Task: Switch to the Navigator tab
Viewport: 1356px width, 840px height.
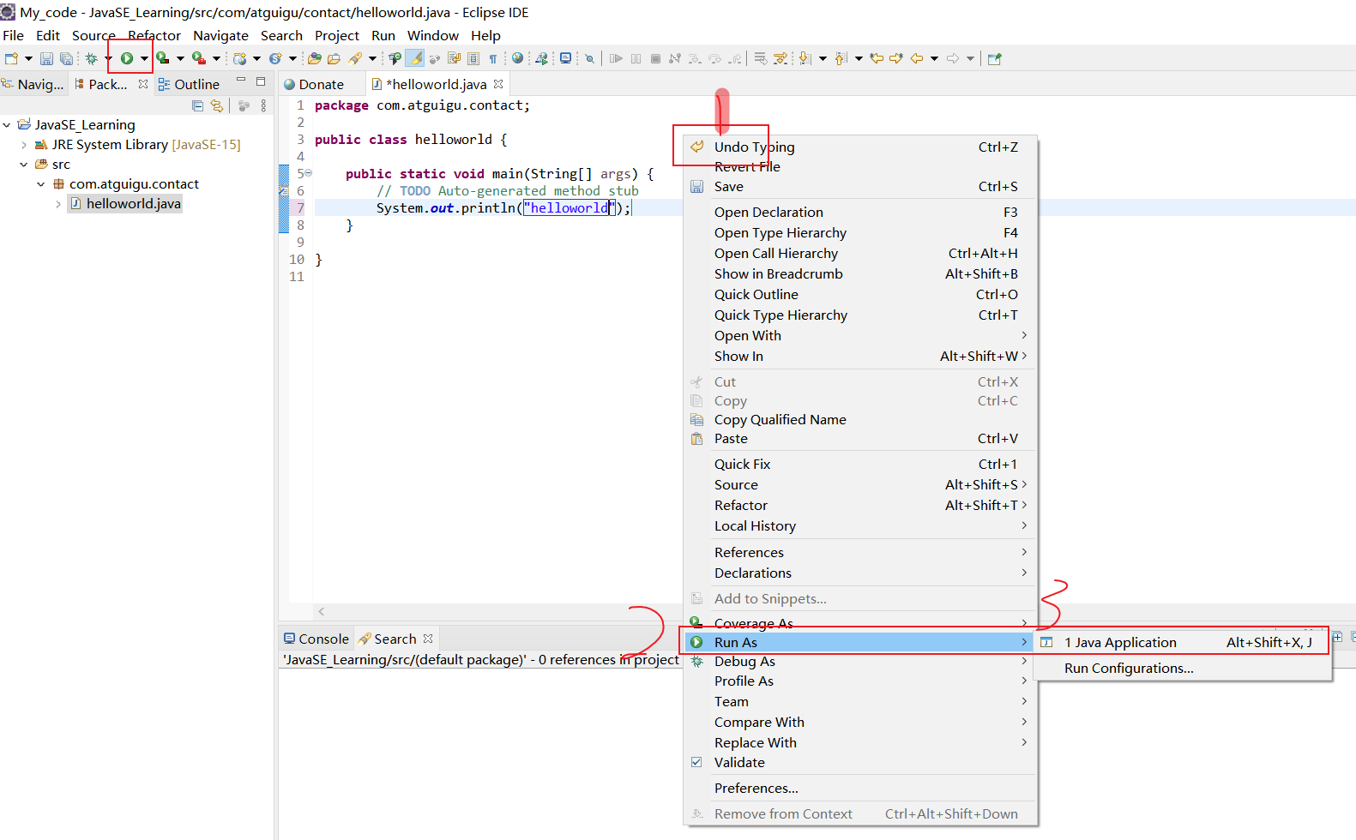Action: pyautogui.click(x=33, y=84)
